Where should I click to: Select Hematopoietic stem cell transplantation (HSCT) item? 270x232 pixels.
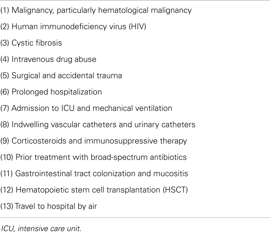click(x=94, y=190)
